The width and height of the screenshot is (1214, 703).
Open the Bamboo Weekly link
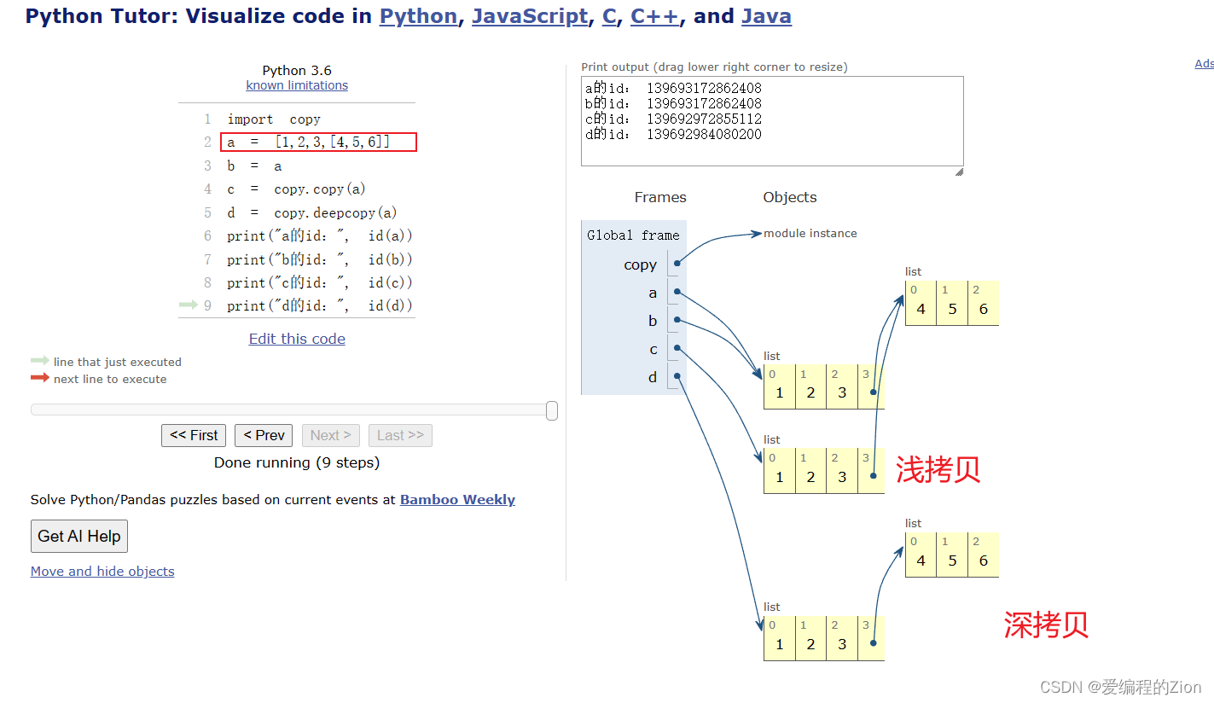[457, 500]
